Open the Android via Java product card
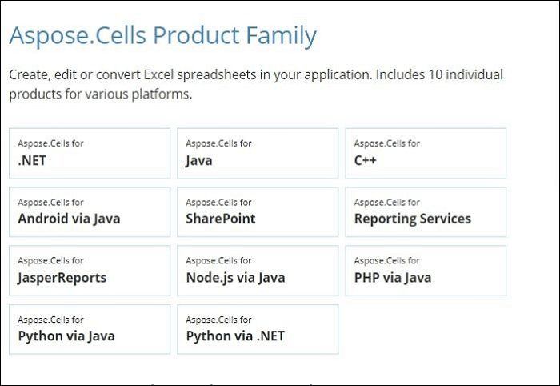Viewport: 560px width, 386px height. 90,212
